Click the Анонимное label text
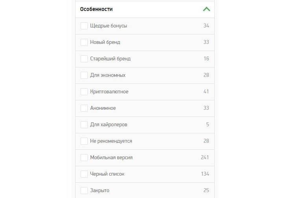Image resolution: width=287 pixels, height=198 pixels. point(103,108)
